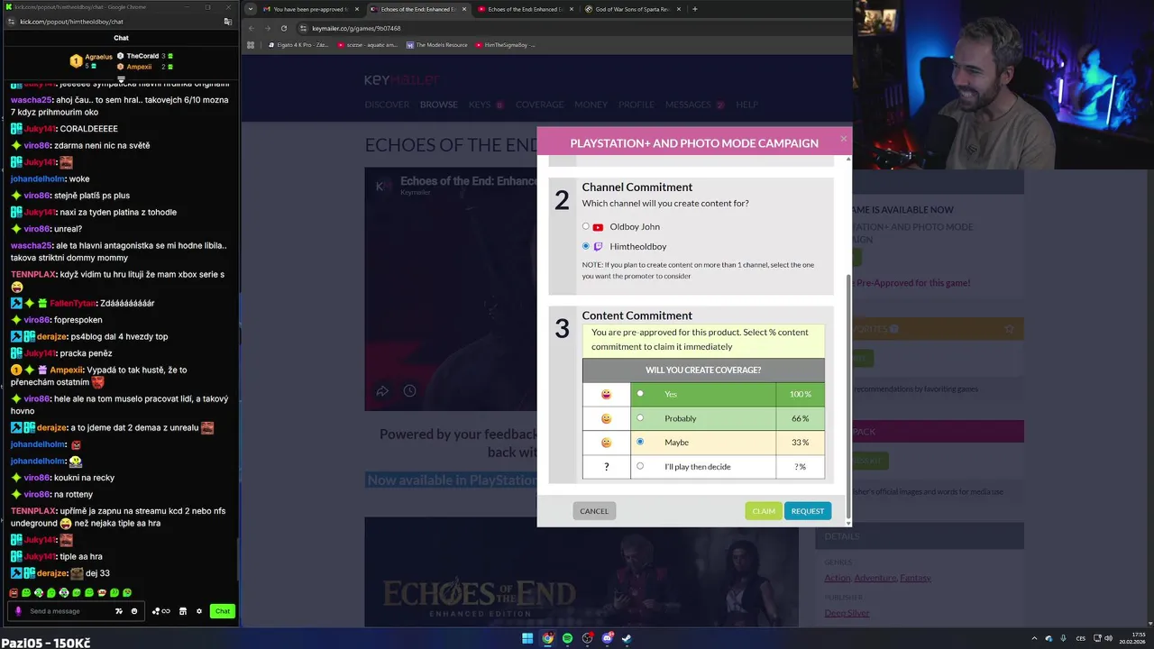Click the Echoes of the End banner image

click(x=582, y=571)
